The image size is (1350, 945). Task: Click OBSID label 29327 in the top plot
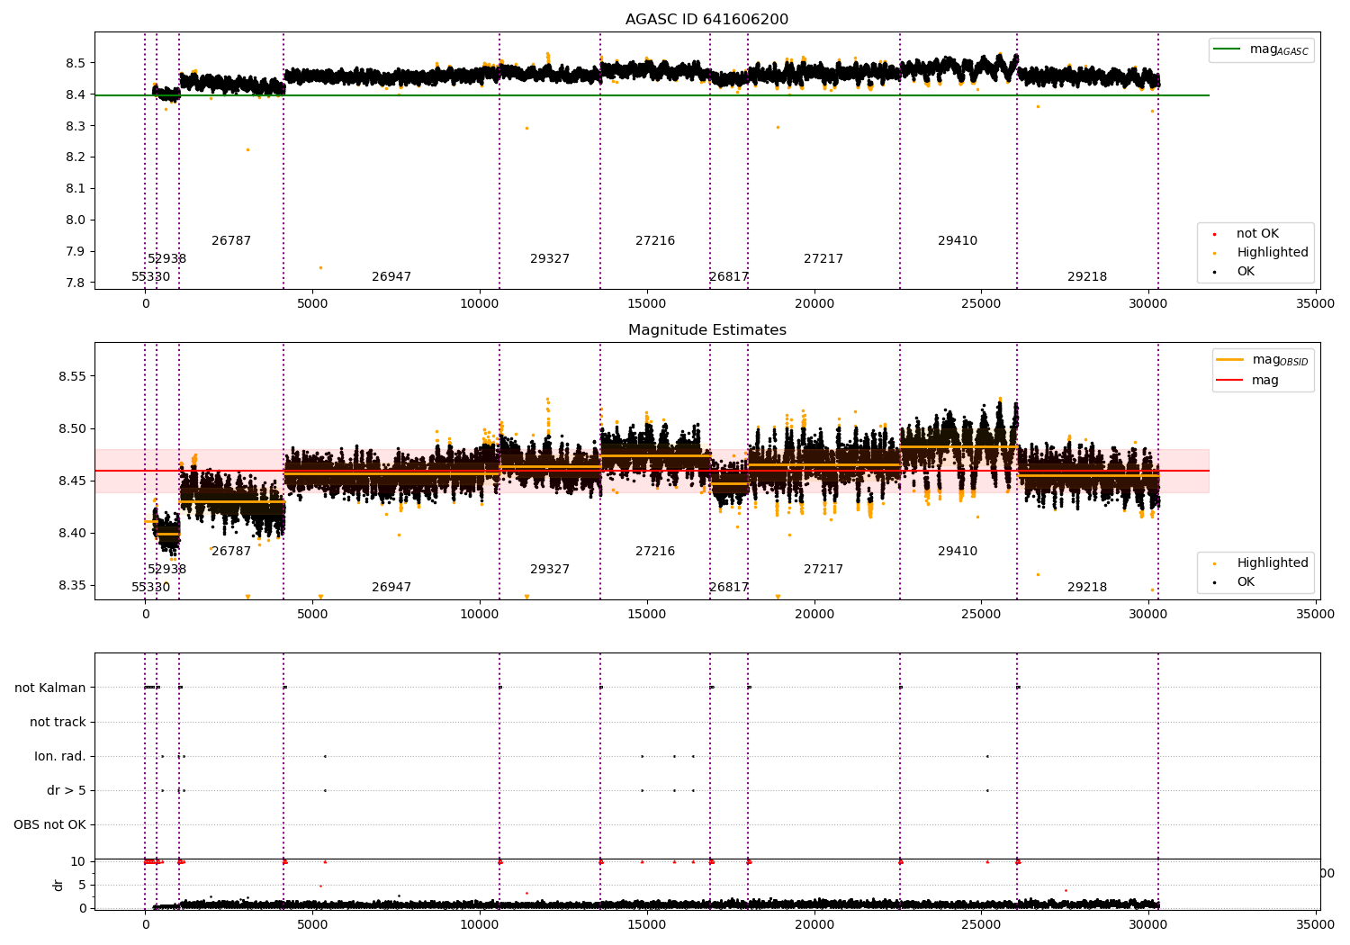click(550, 259)
